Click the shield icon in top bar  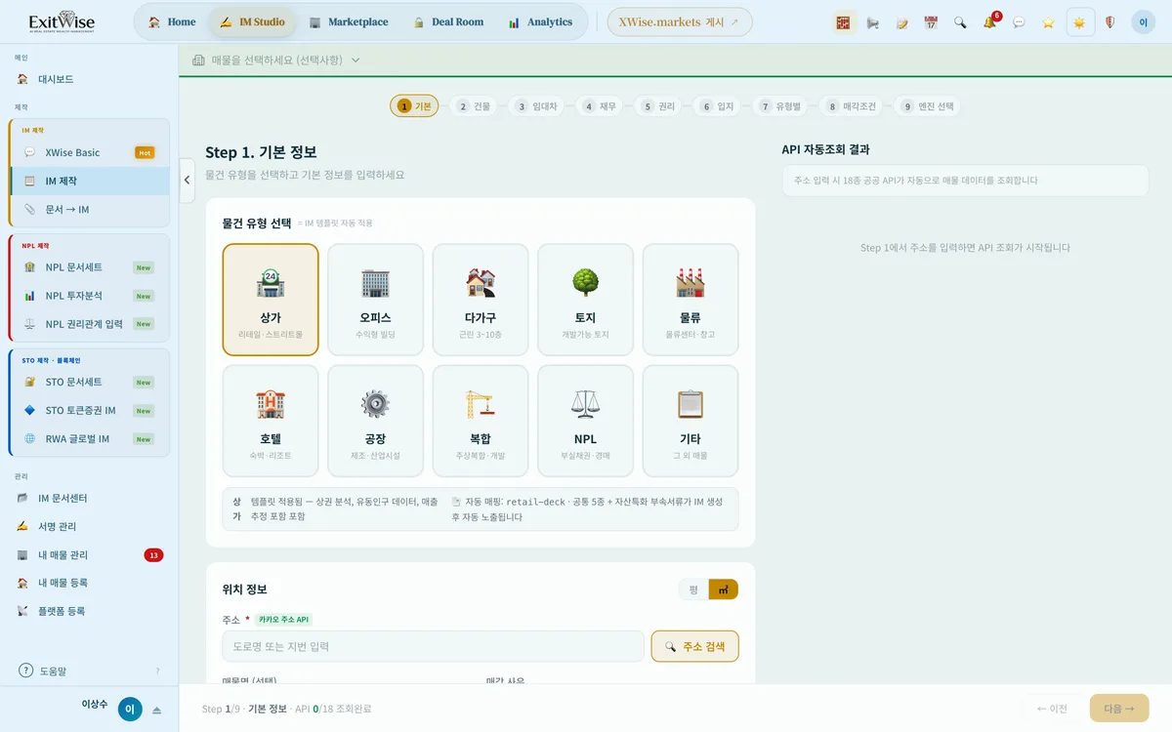point(1109,21)
